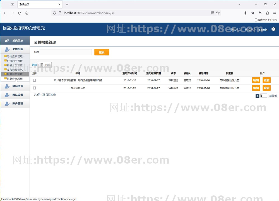Click the 跳转到 jump link

pyautogui.click(x=273, y=96)
